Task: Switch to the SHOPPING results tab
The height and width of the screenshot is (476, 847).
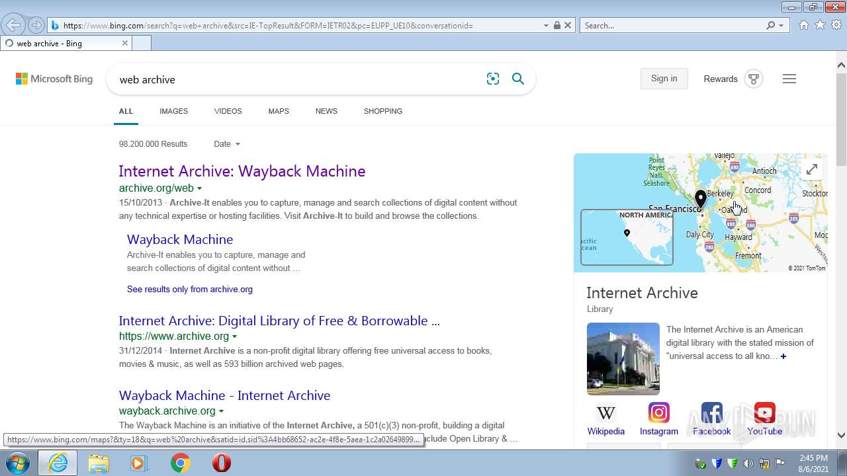Action: coord(383,111)
